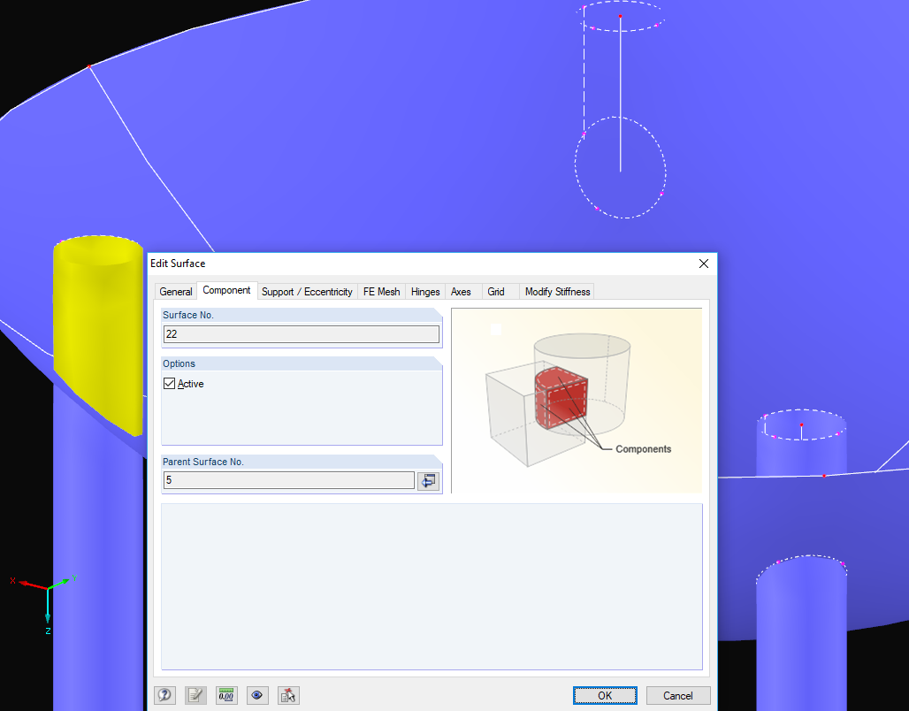Open the Hinges tab
Viewport: 909px width, 711px height.
click(424, 291)
